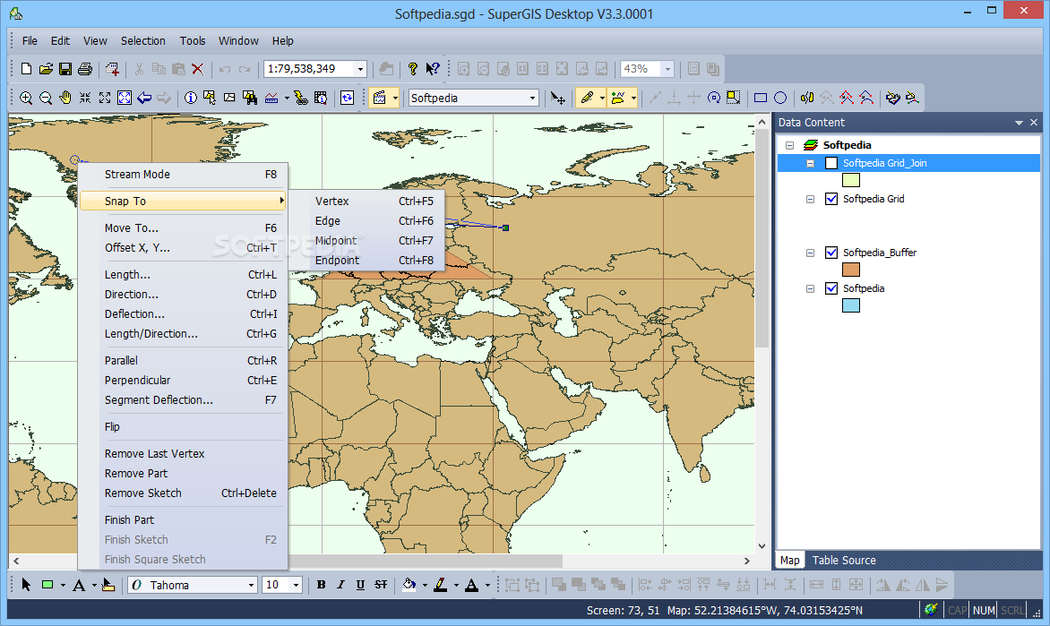
Task: Choose the circle drawing tool in editor toolbar
Action: point(780,98)
